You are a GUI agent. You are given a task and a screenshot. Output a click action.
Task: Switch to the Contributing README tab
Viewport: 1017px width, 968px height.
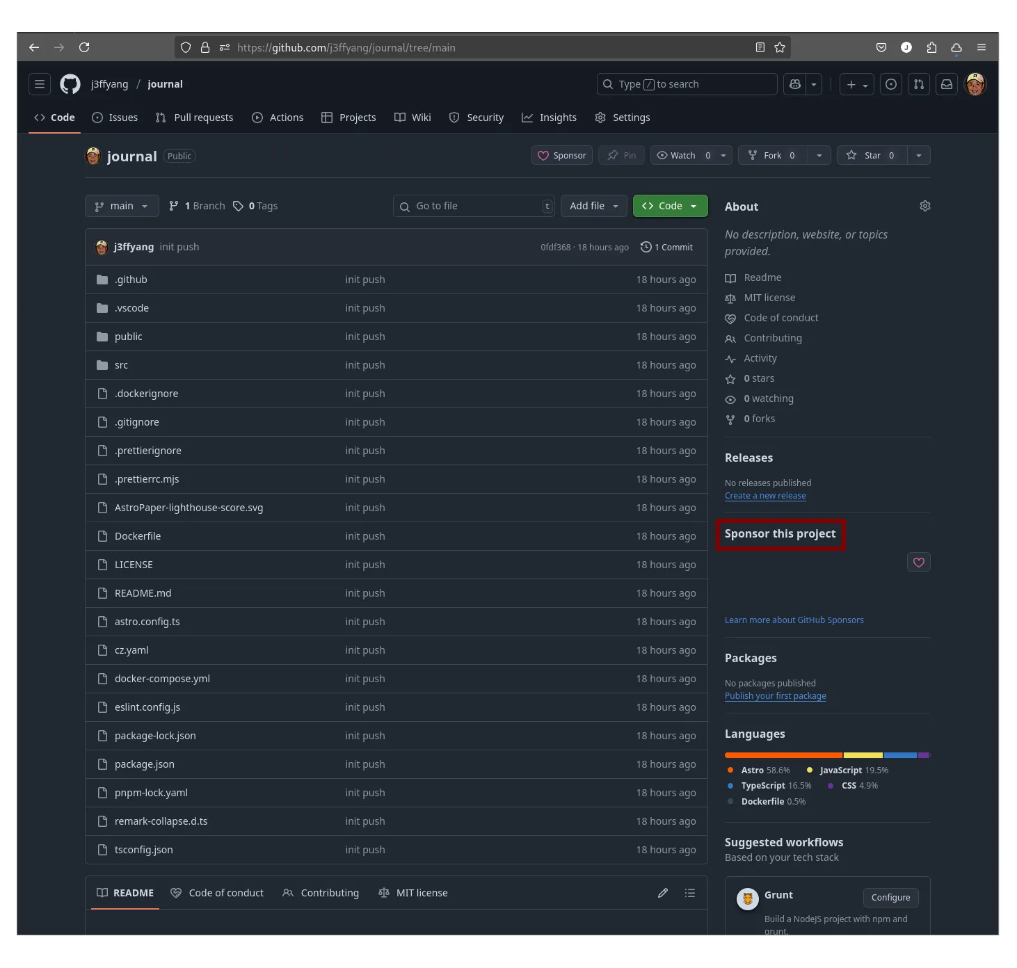point(321,893)
